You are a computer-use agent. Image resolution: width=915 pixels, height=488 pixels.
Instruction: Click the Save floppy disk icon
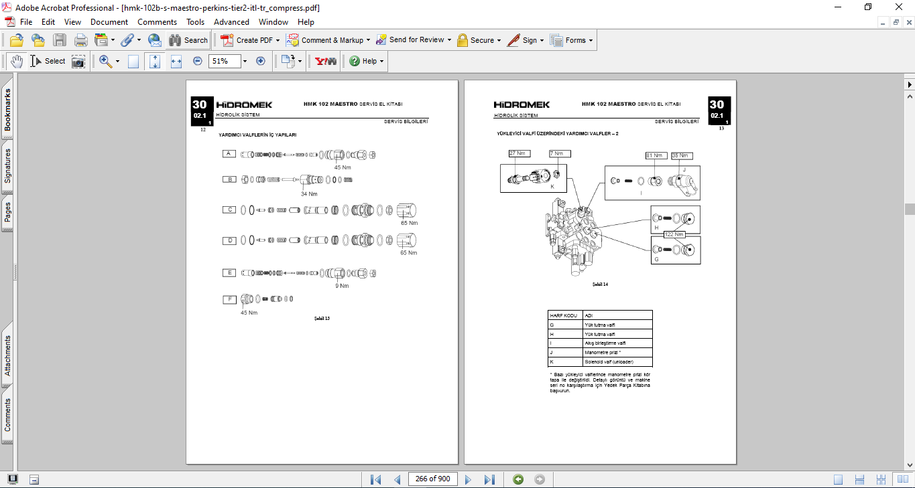tap(60, 40)
